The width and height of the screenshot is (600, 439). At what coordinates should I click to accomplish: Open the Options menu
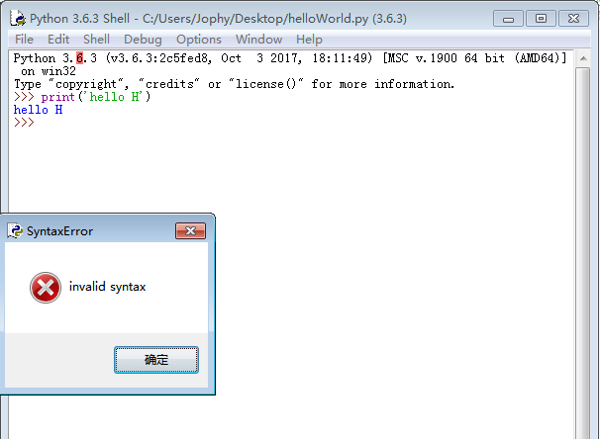(199, 40)
